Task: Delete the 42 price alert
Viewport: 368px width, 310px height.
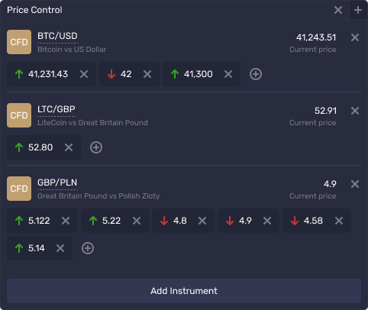Action: point(147,74)
